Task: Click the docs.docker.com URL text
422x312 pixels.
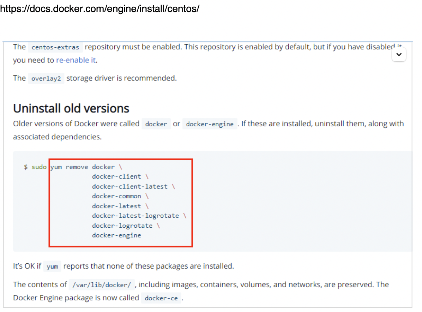Action: point(100,9)
